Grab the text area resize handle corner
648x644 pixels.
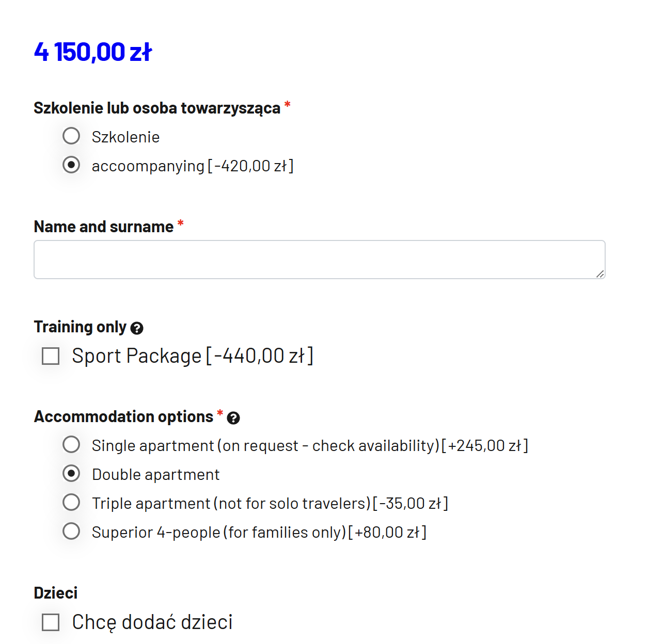click(x=600, y=274)
